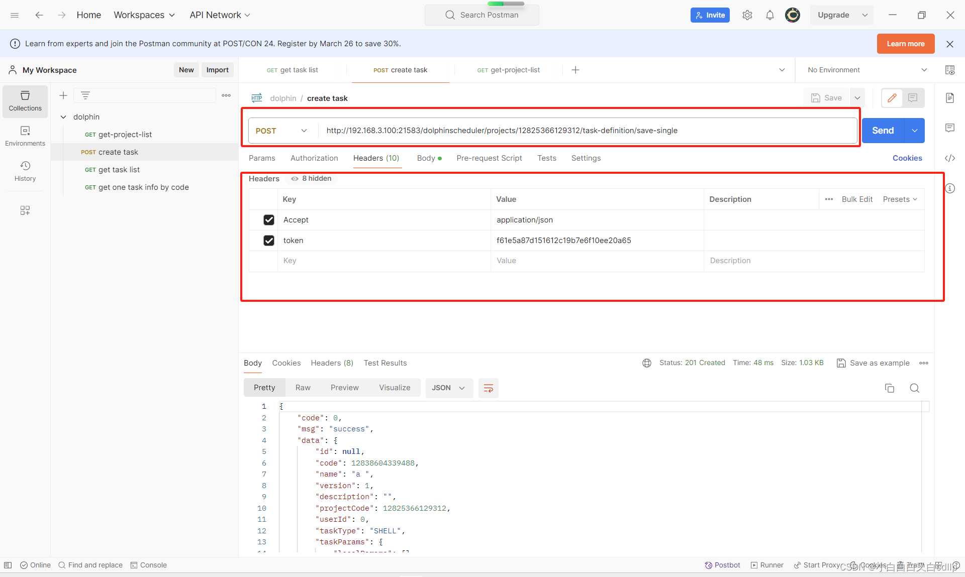Open the Presets dropdown

click(x=900, y=199)
